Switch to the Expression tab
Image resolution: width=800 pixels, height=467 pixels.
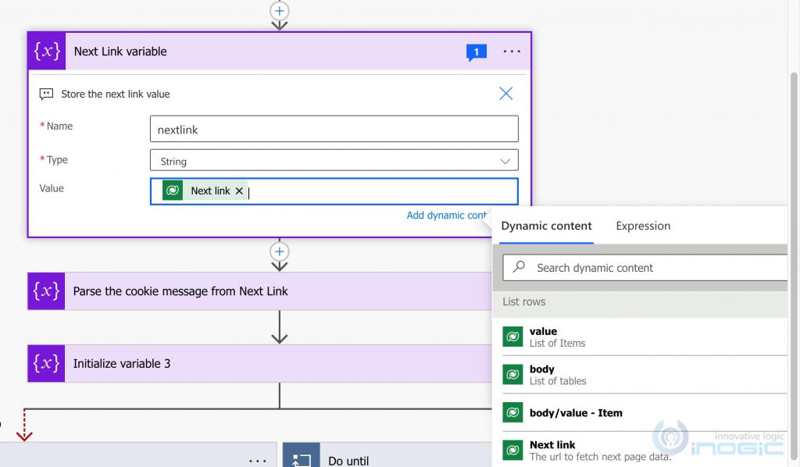tap(642, 226)
